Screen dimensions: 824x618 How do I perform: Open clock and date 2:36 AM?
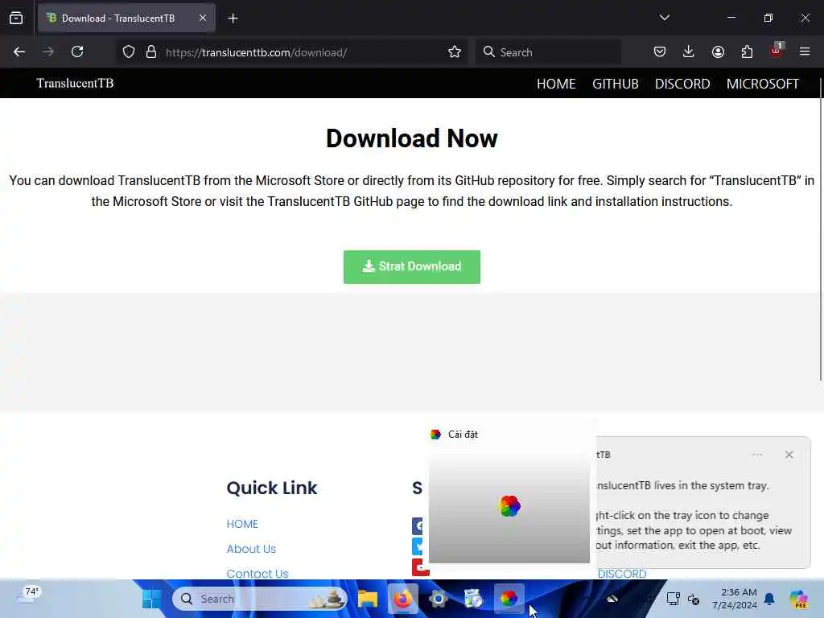coord(734,599)
